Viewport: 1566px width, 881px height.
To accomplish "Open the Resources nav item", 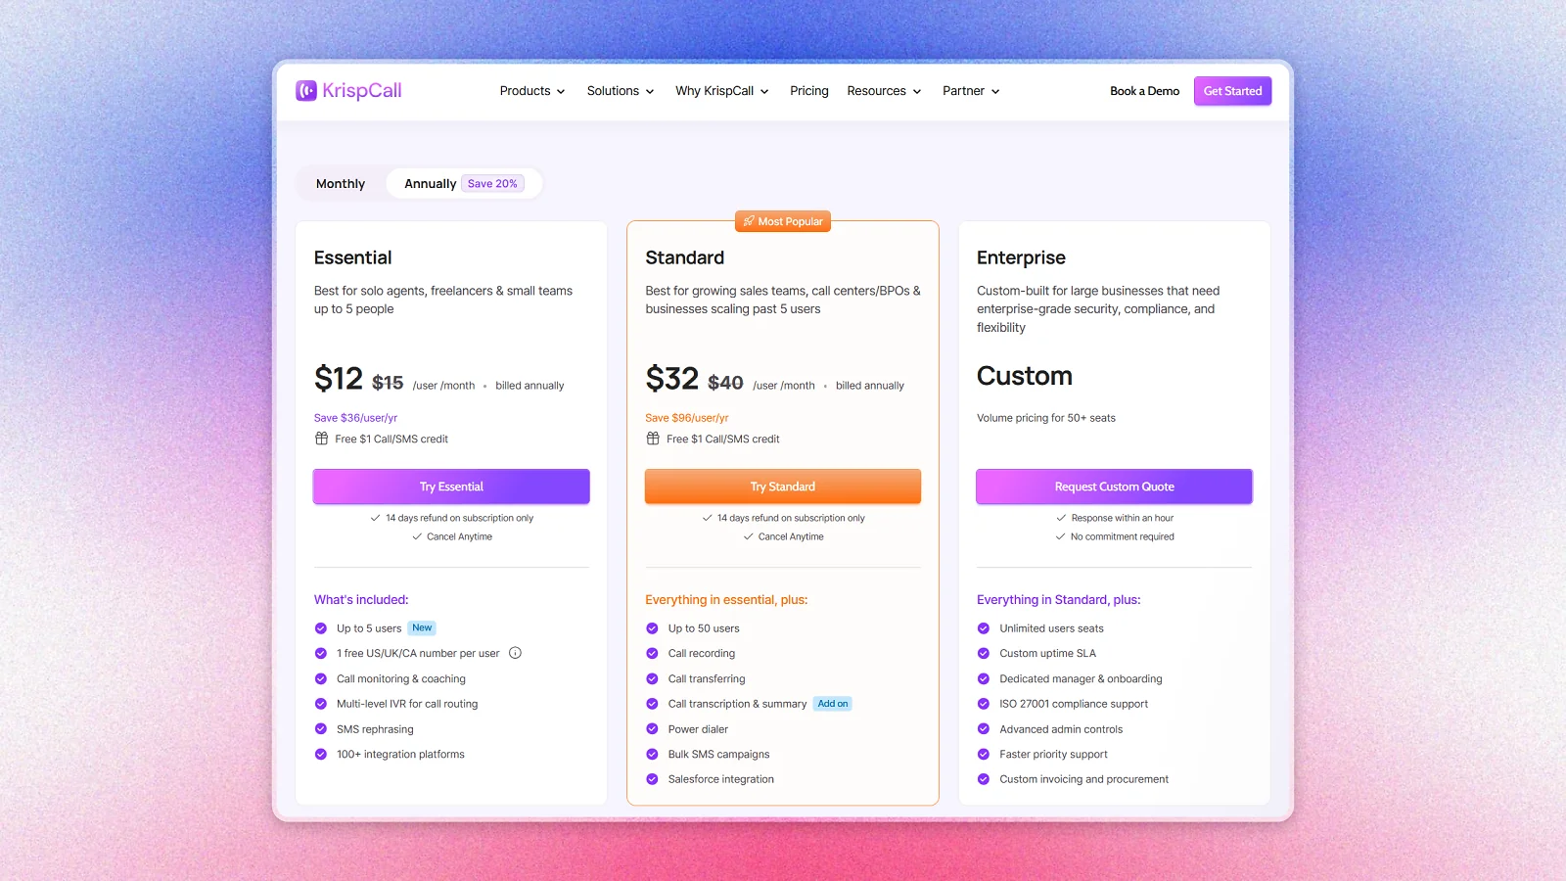I will pos(885,91).
